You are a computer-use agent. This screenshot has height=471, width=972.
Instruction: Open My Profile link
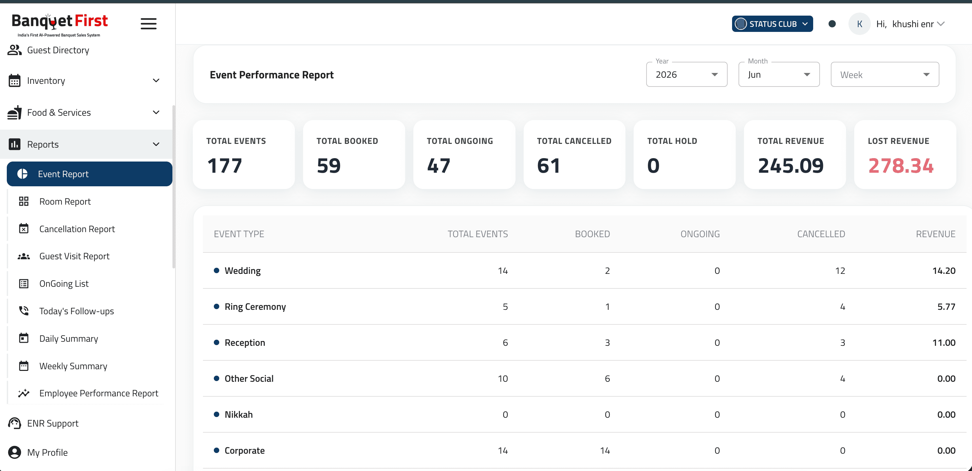[x=86, y=452]
